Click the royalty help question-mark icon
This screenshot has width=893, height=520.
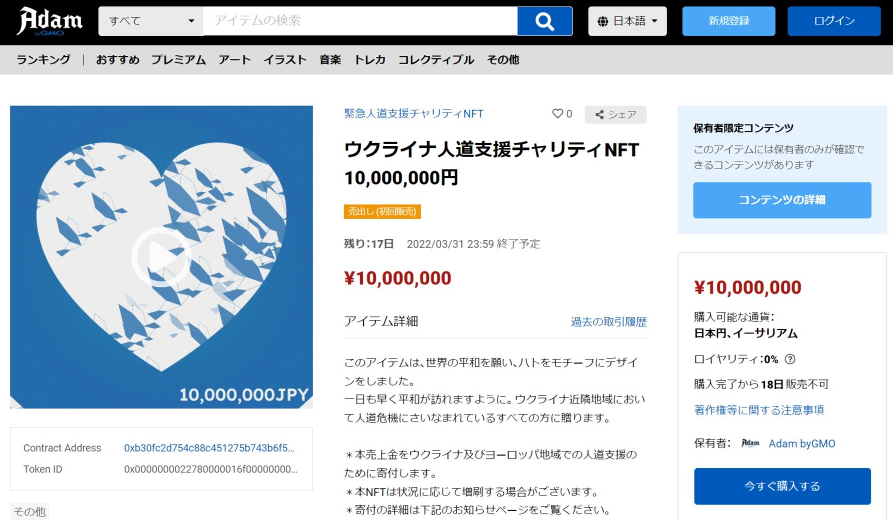pyautogui.click(x=790, y=359)
